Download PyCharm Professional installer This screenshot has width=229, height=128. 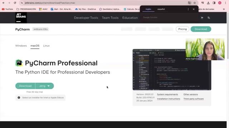pos(25,86)
